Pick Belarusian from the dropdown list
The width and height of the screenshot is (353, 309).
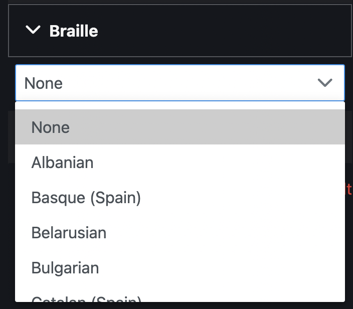pos(69,233)
